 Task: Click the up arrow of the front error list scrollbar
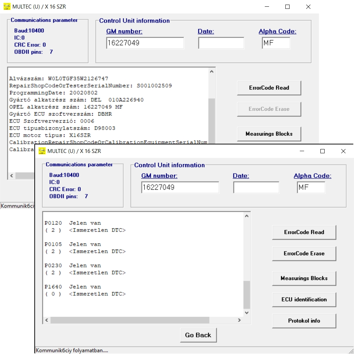[x=247, y=216]
